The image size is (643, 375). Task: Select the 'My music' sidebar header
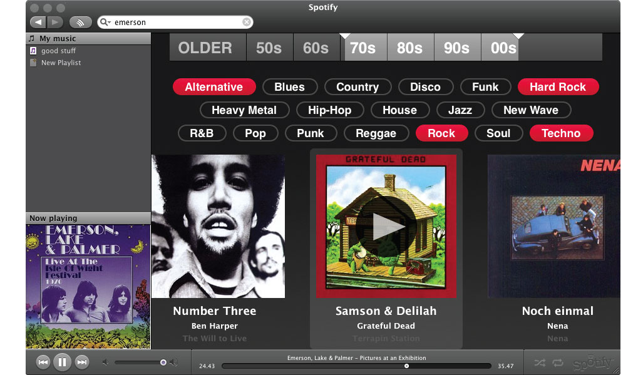tap(88, 39)
